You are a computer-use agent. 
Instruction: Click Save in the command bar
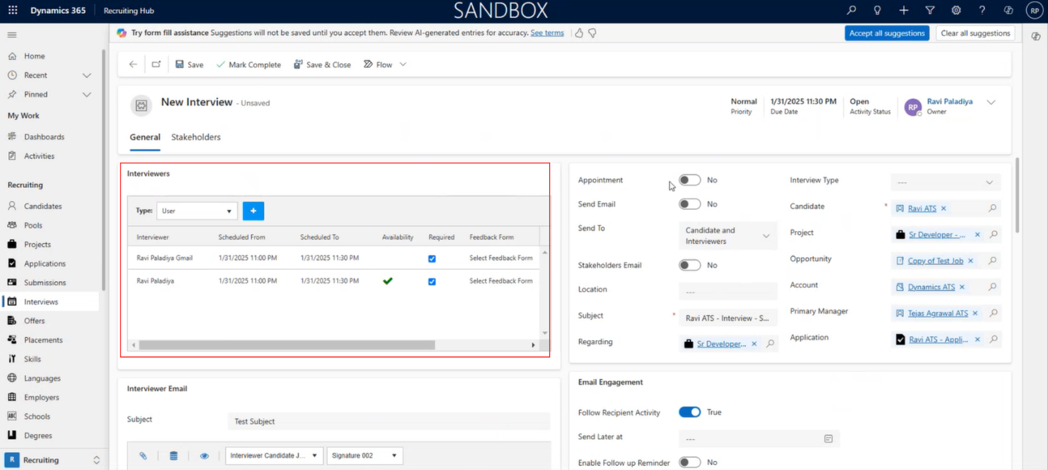(x=189, y=64)
